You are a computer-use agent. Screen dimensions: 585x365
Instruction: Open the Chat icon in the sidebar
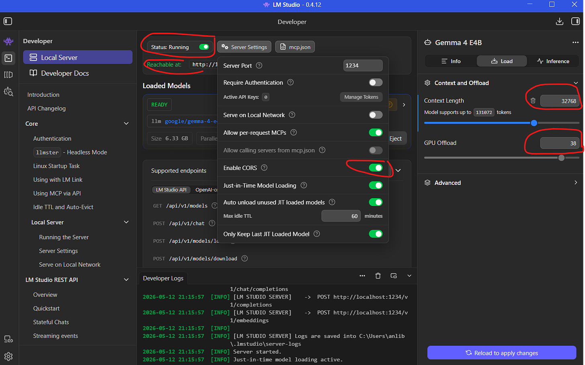[8, 41]
